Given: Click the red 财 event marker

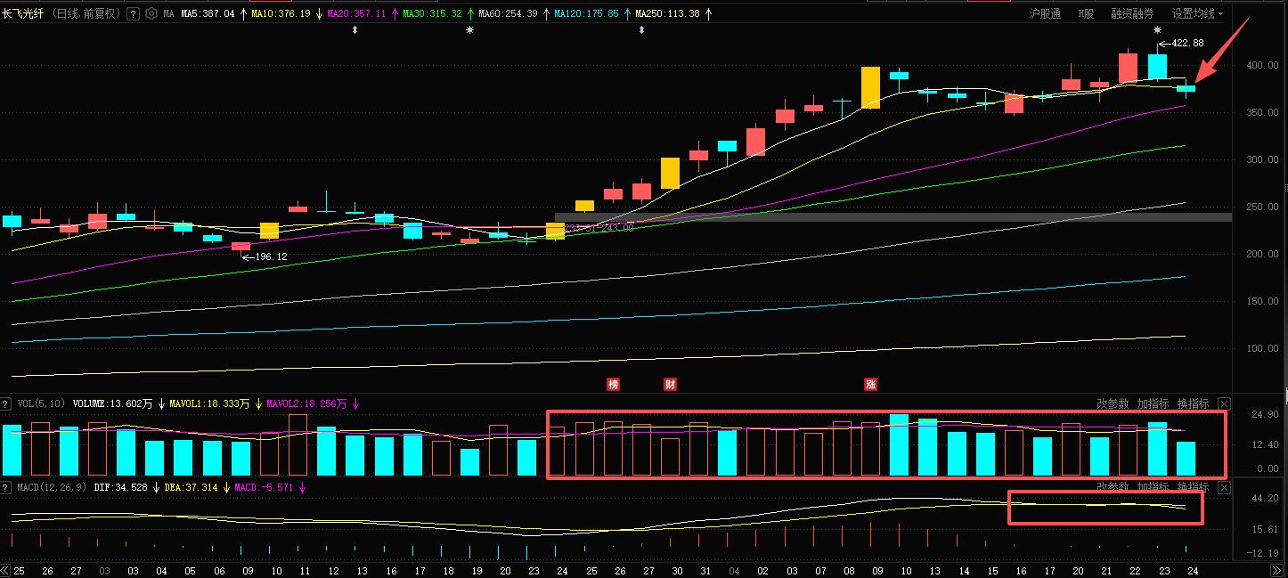Looking at the screenshot, I should 670,385.
